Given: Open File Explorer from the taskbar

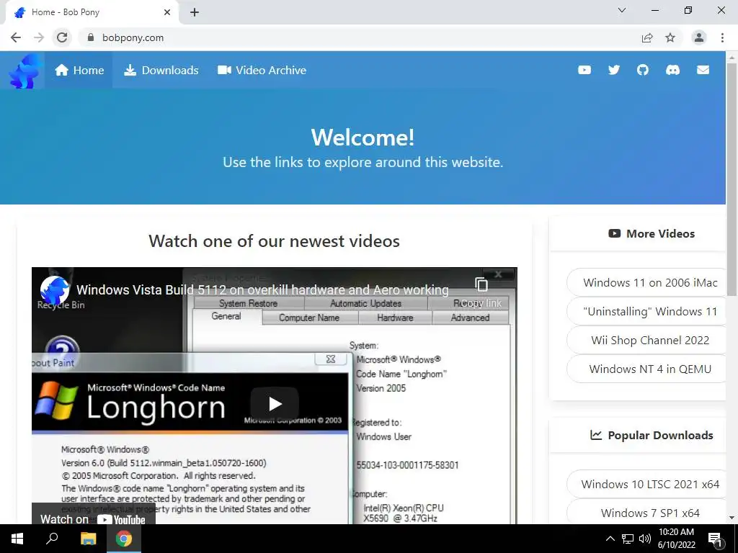Looking at the screenshot, I should tap(88, 539).
